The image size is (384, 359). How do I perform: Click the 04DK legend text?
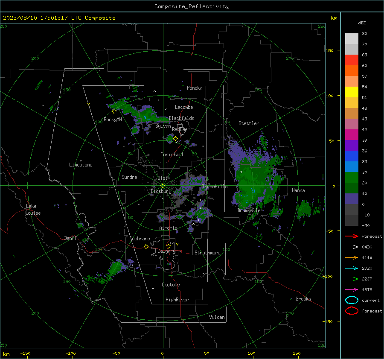[x=367, y=247]
